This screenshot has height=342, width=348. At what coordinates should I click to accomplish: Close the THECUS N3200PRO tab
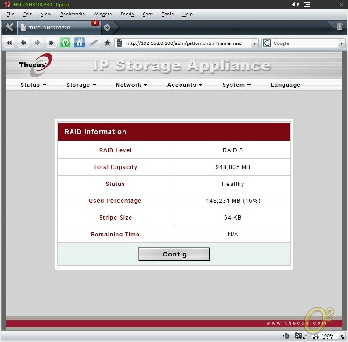pos(95,23)
